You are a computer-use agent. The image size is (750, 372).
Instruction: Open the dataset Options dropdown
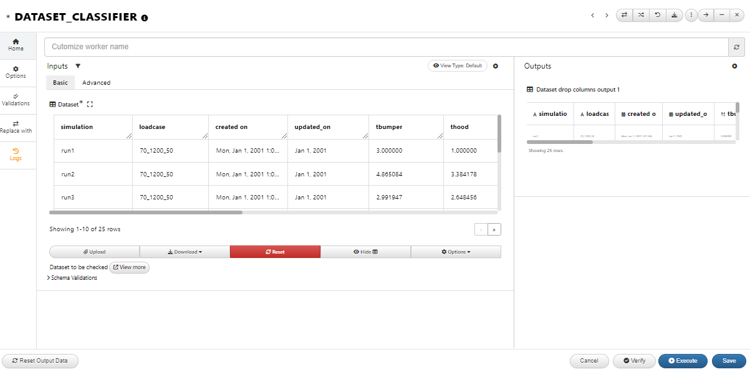coord(456,252)
